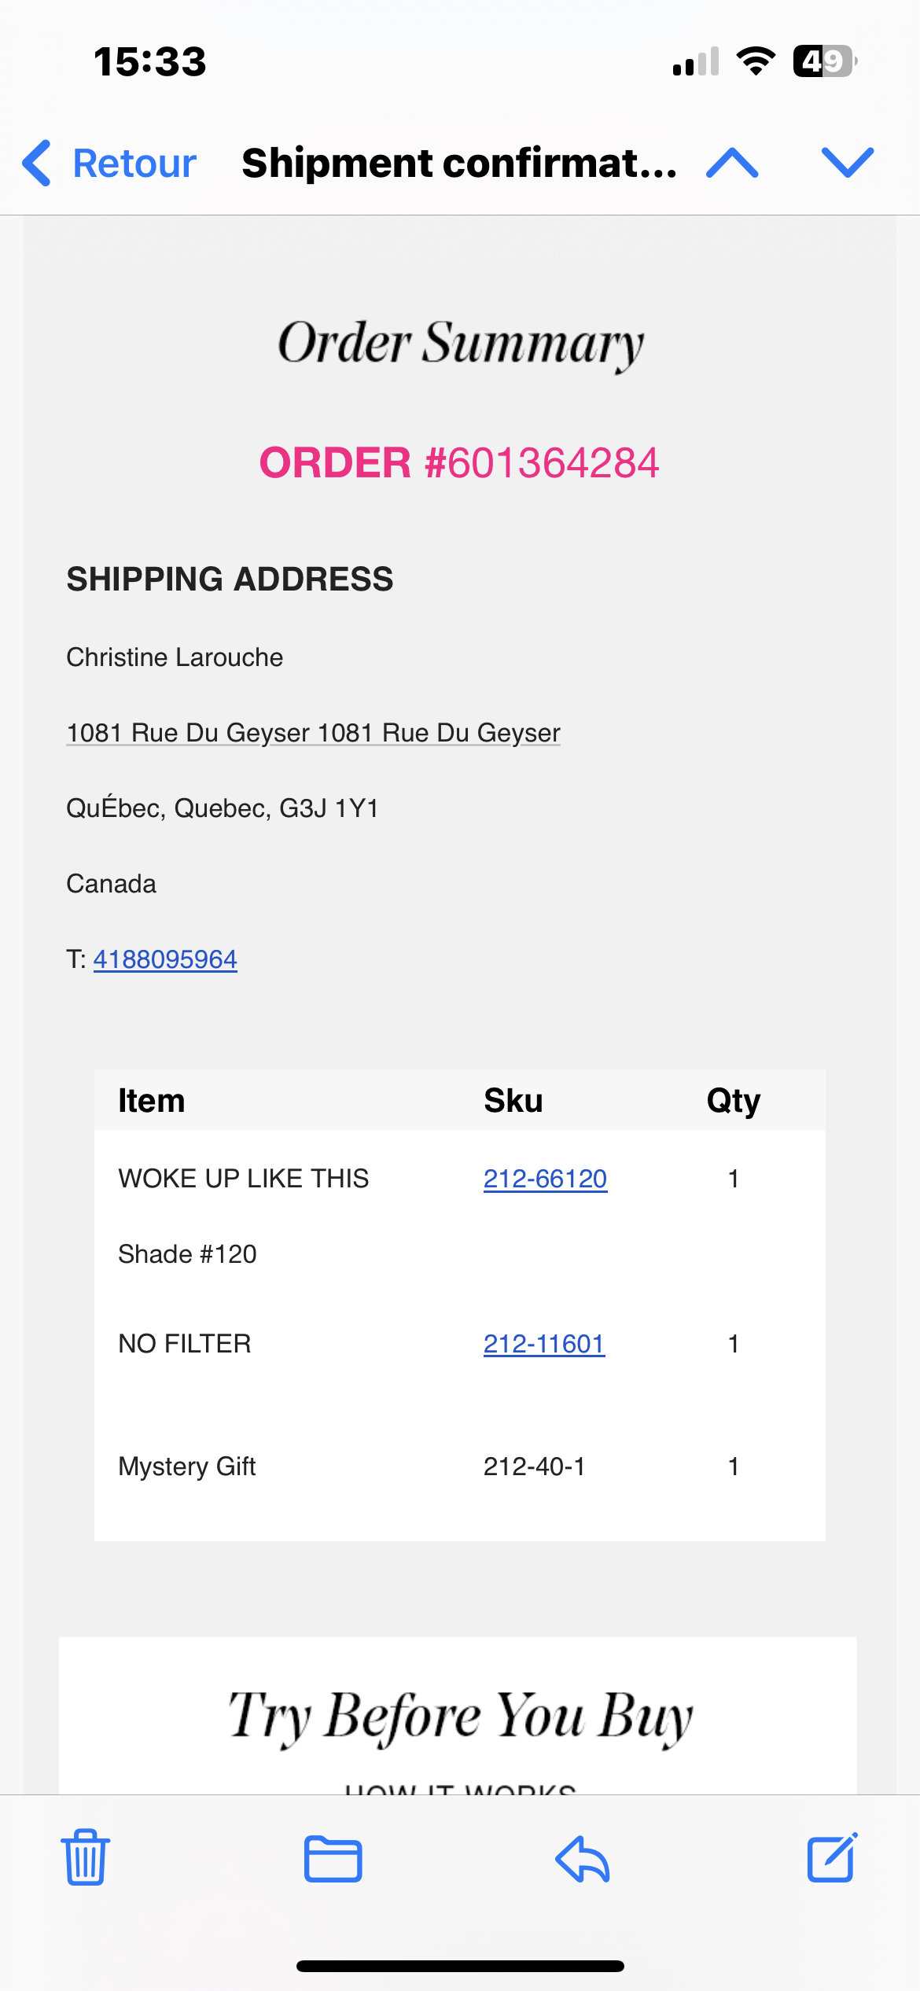Screen dimensions: 920x1991
Task: Open SKU link 212-11601
Action: (x=544, y=1344)
